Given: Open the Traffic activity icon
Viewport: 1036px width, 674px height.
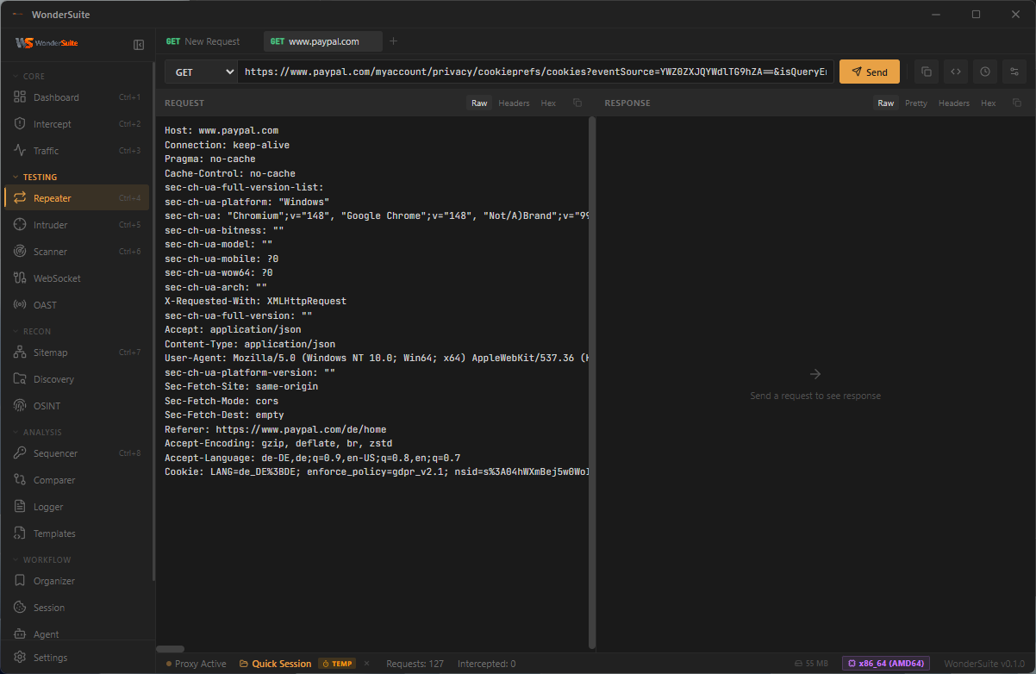Looking at the screenshot, I should pos(20,151).
